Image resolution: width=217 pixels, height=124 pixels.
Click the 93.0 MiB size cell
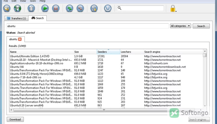click(x=80, y=102)
